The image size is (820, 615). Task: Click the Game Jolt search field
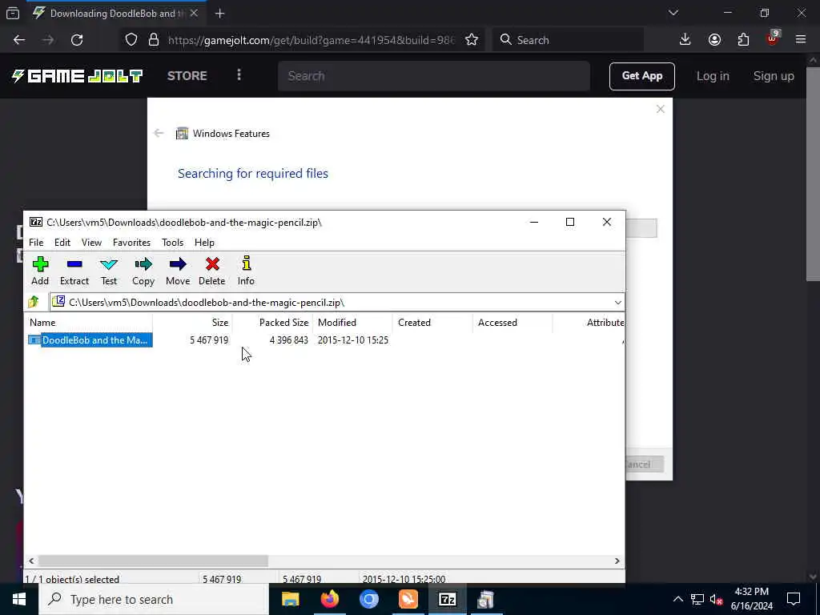click(434, 76)
